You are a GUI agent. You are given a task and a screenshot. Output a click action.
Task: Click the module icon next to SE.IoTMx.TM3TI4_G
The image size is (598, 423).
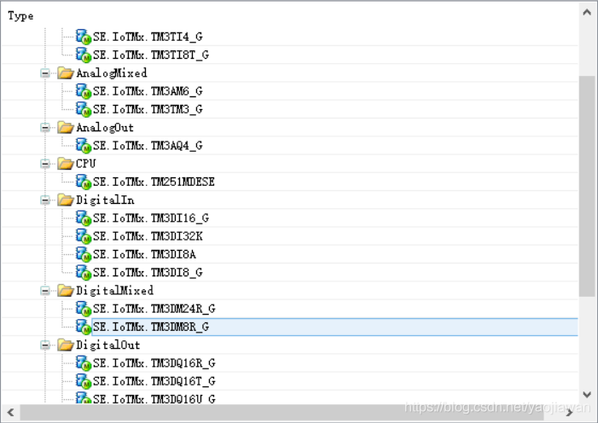(x=83, y=37)
